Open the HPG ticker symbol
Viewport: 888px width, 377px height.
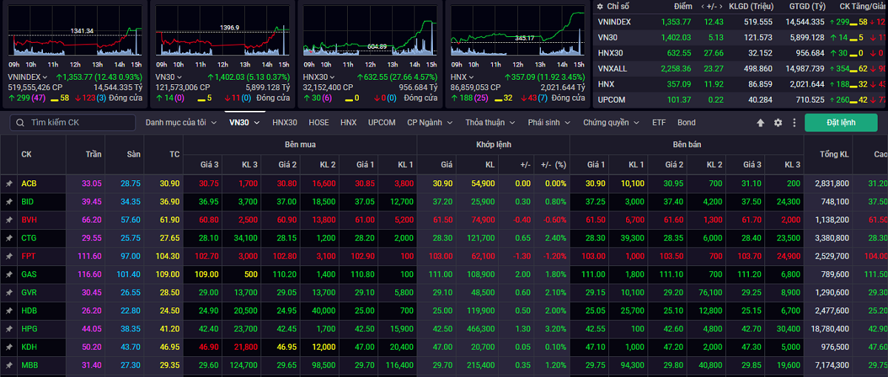point(29,328)
